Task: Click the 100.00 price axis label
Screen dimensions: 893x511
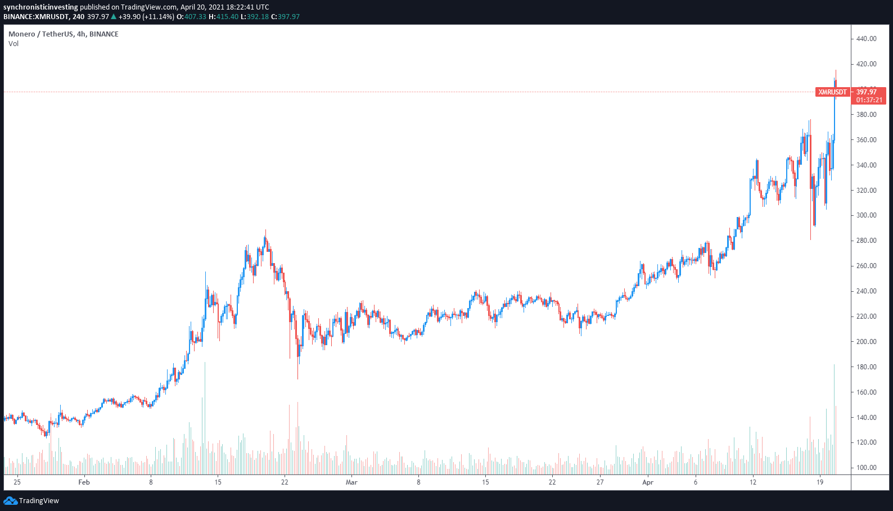Action: coord(866,468)
